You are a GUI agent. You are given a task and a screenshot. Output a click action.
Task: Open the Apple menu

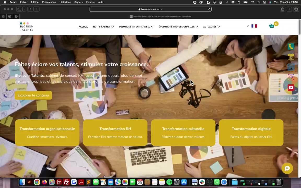coord(5,2)
